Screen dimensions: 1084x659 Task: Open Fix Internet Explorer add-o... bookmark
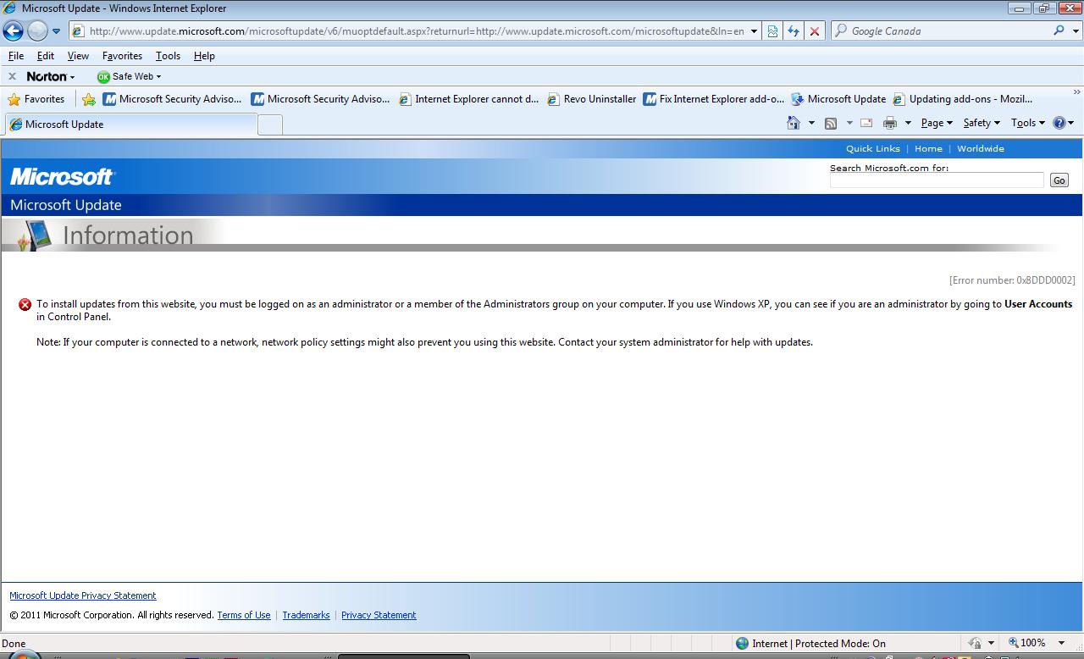(x=713, y=99)
